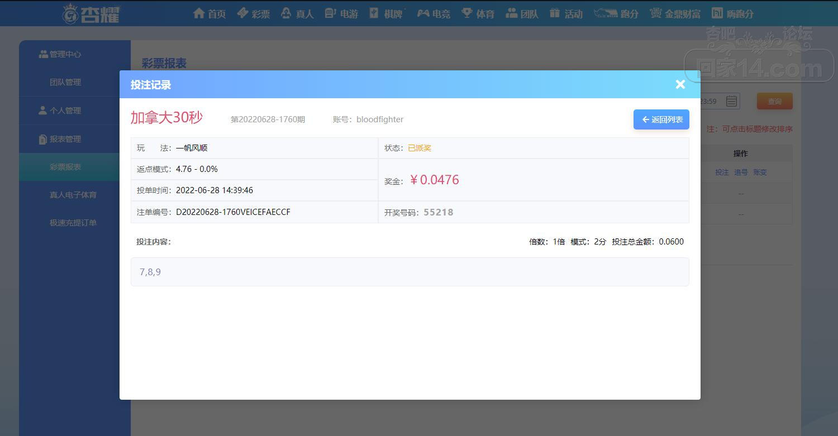
Task: Open the 首页 nav item
Action: click(x=209, y=13)
